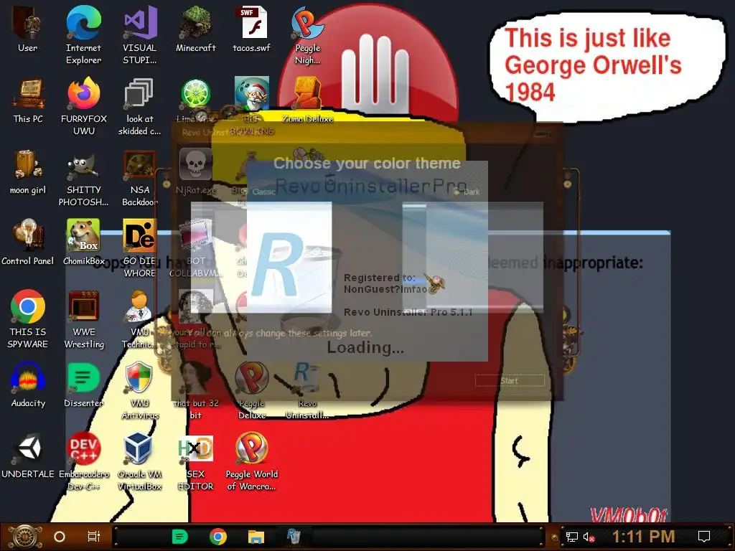Open the This PC desktop icon
The image size is (735, 551).
(28, 100)
